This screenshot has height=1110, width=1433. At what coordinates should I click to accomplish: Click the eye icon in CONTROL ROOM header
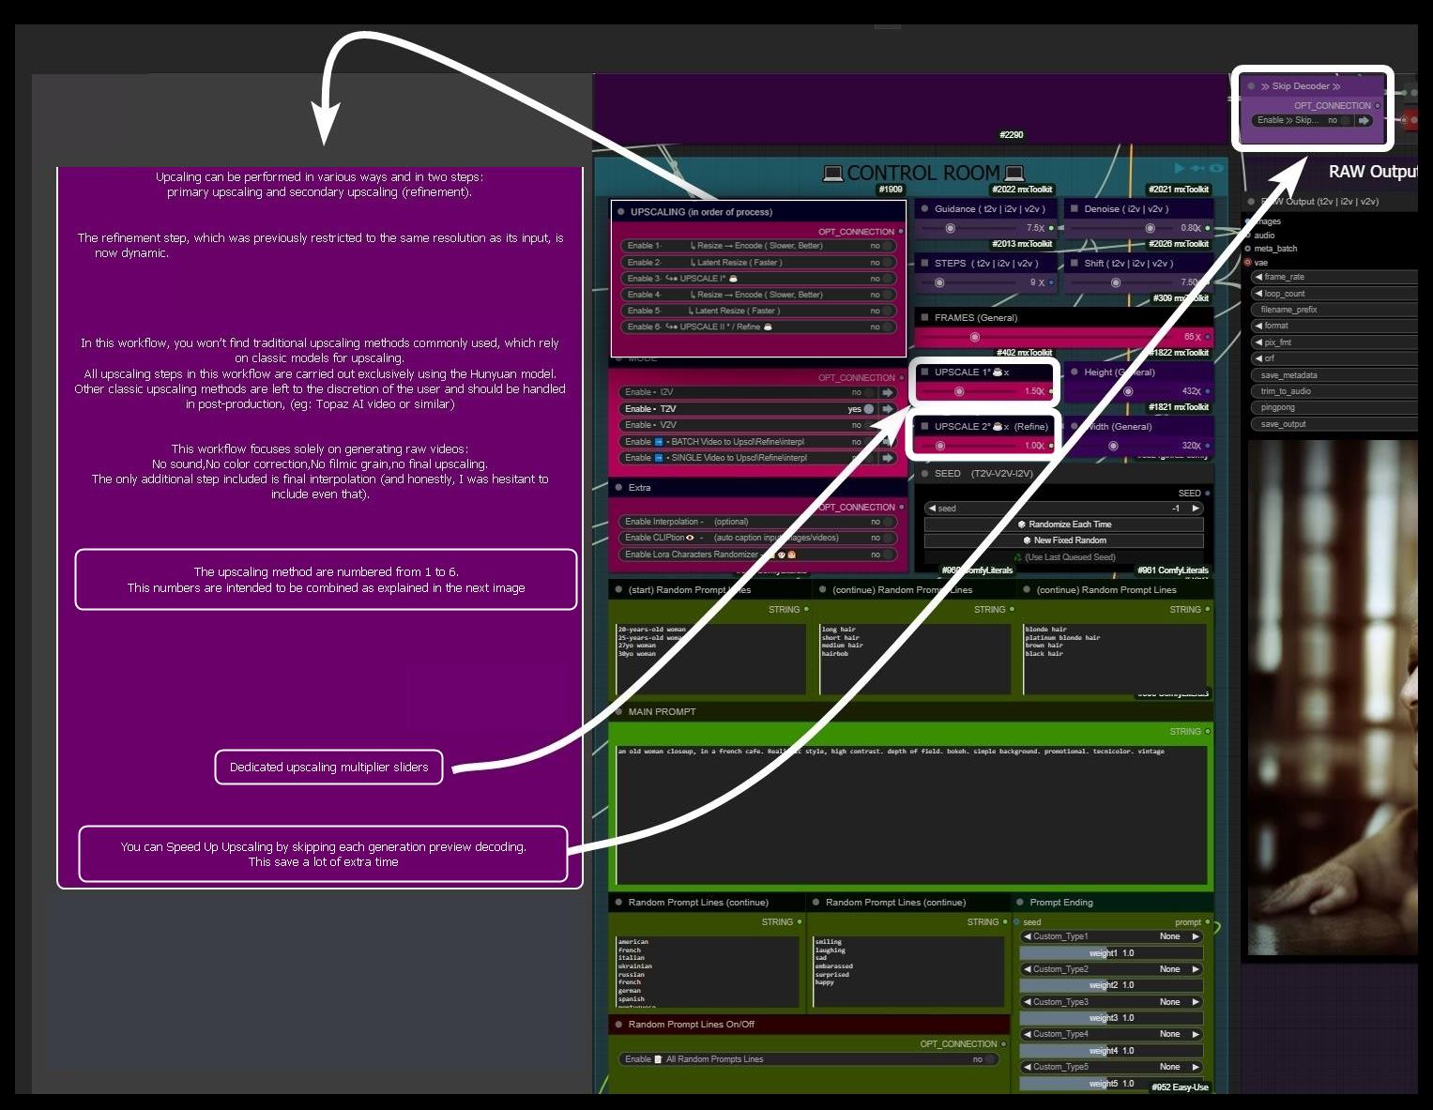[x=1216, y=168]
